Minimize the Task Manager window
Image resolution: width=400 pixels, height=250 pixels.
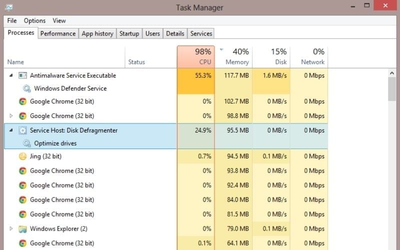click(x=353, y=6)
